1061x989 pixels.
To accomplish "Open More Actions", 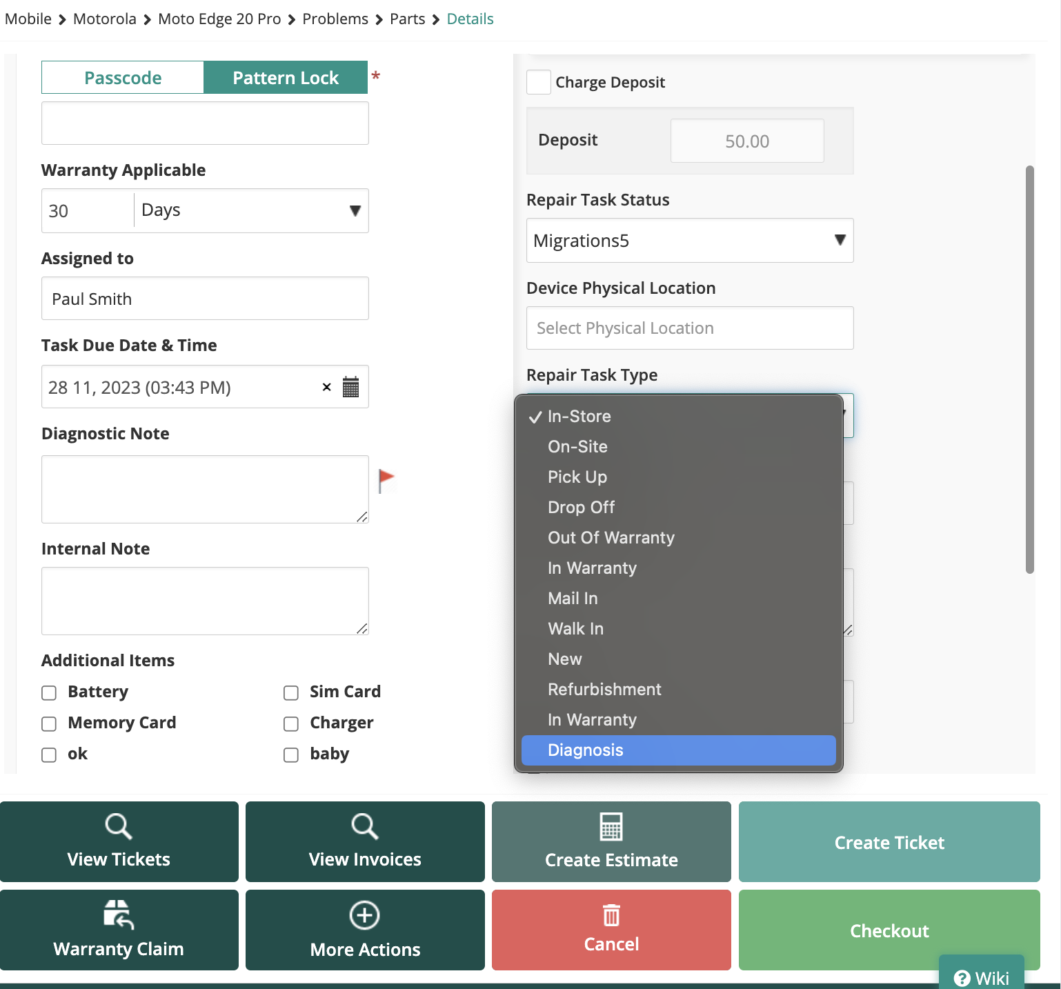I will [x=365, y=930].
